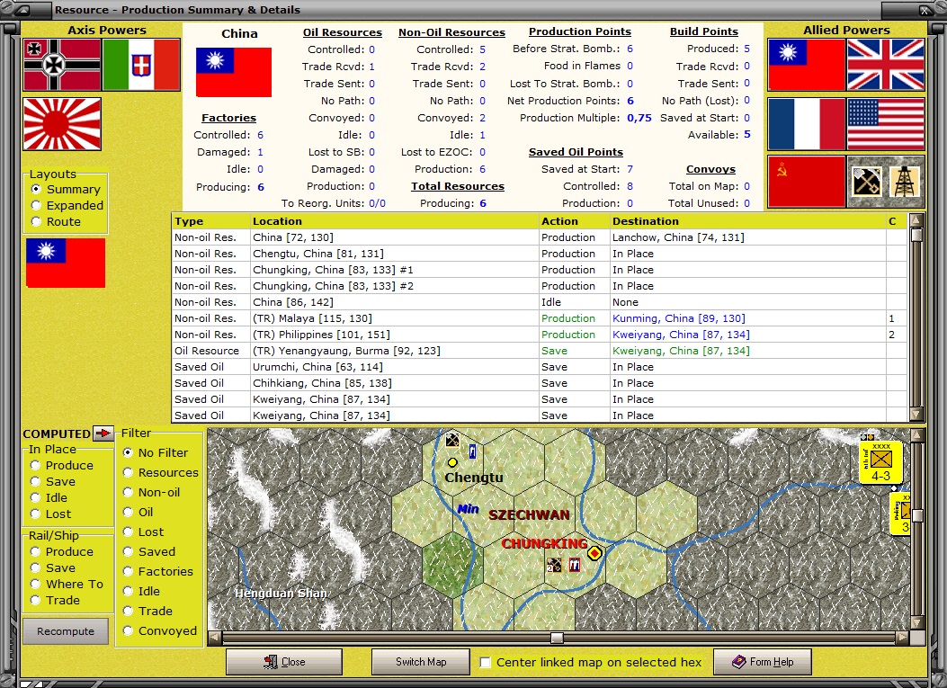This screenshot has height=688, width=947.
Task: Click the map horizontal scrollbar thumb
Action: [x=557, y=638]
